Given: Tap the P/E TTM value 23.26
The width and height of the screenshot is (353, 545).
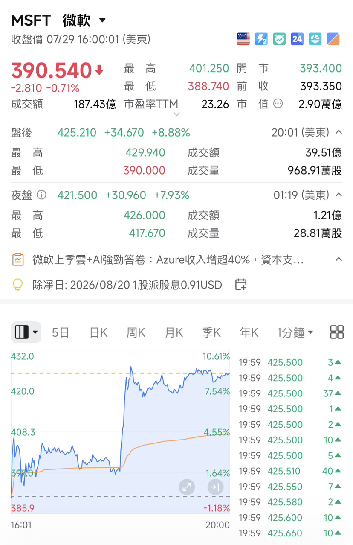Looking at the screenshot, I should (215, 104).
